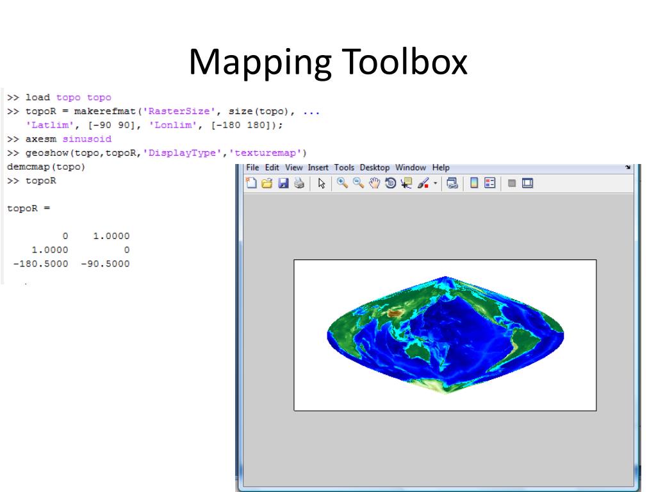This screenshot has height=492, width=656.
Task: Open the Tools menu
Action: [344, 167]
